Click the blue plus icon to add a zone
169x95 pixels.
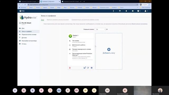(x=109, y=49)
